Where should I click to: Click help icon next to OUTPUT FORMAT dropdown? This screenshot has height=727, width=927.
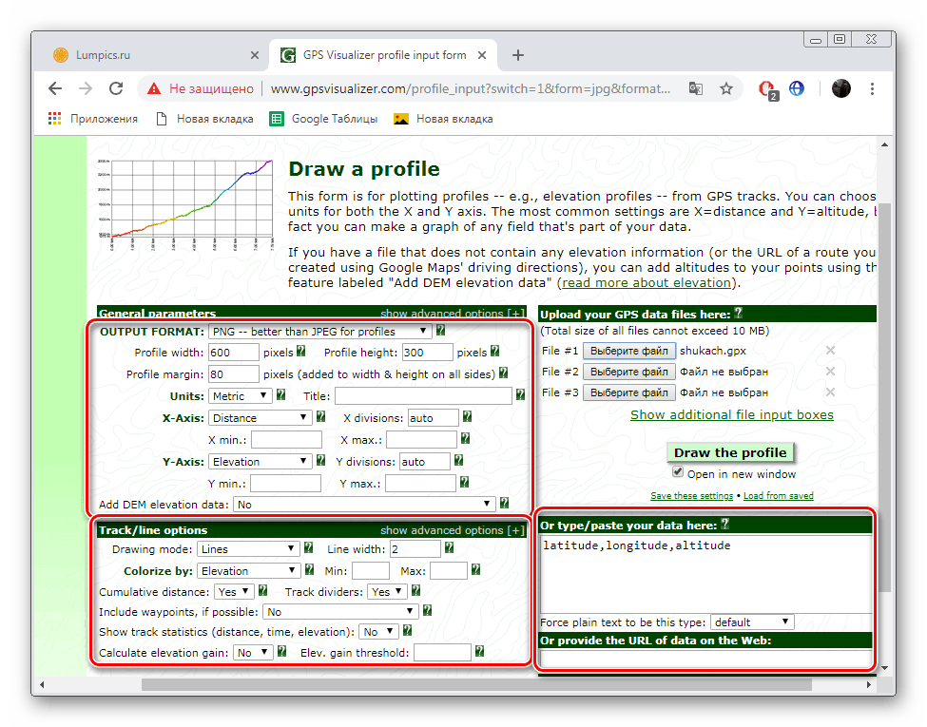click(440, 331)
